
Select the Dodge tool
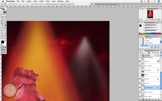click(x=5, y=27)
